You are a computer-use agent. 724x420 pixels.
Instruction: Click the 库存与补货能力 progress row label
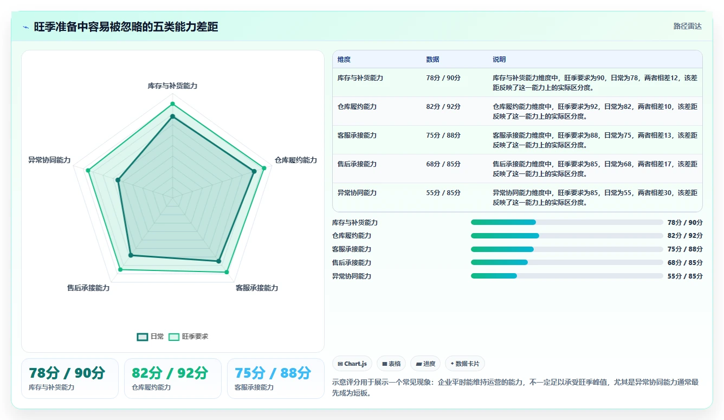(355, 222)
